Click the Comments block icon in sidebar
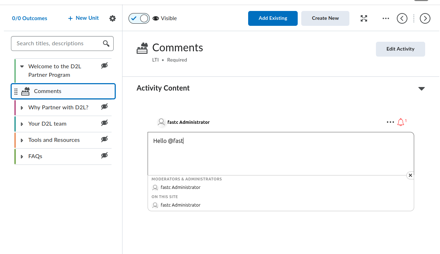The width and height of the screenshot is (440, 254). (25, 91)
